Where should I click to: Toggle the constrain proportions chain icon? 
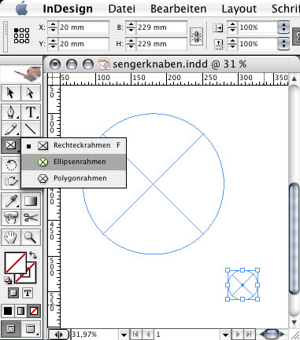click(196, 36)
